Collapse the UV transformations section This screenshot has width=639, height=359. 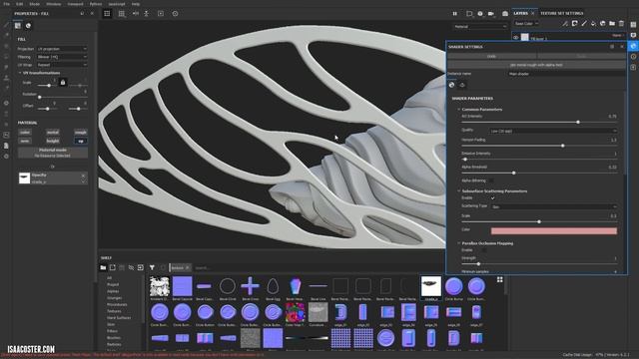click(x=20, y=73)
